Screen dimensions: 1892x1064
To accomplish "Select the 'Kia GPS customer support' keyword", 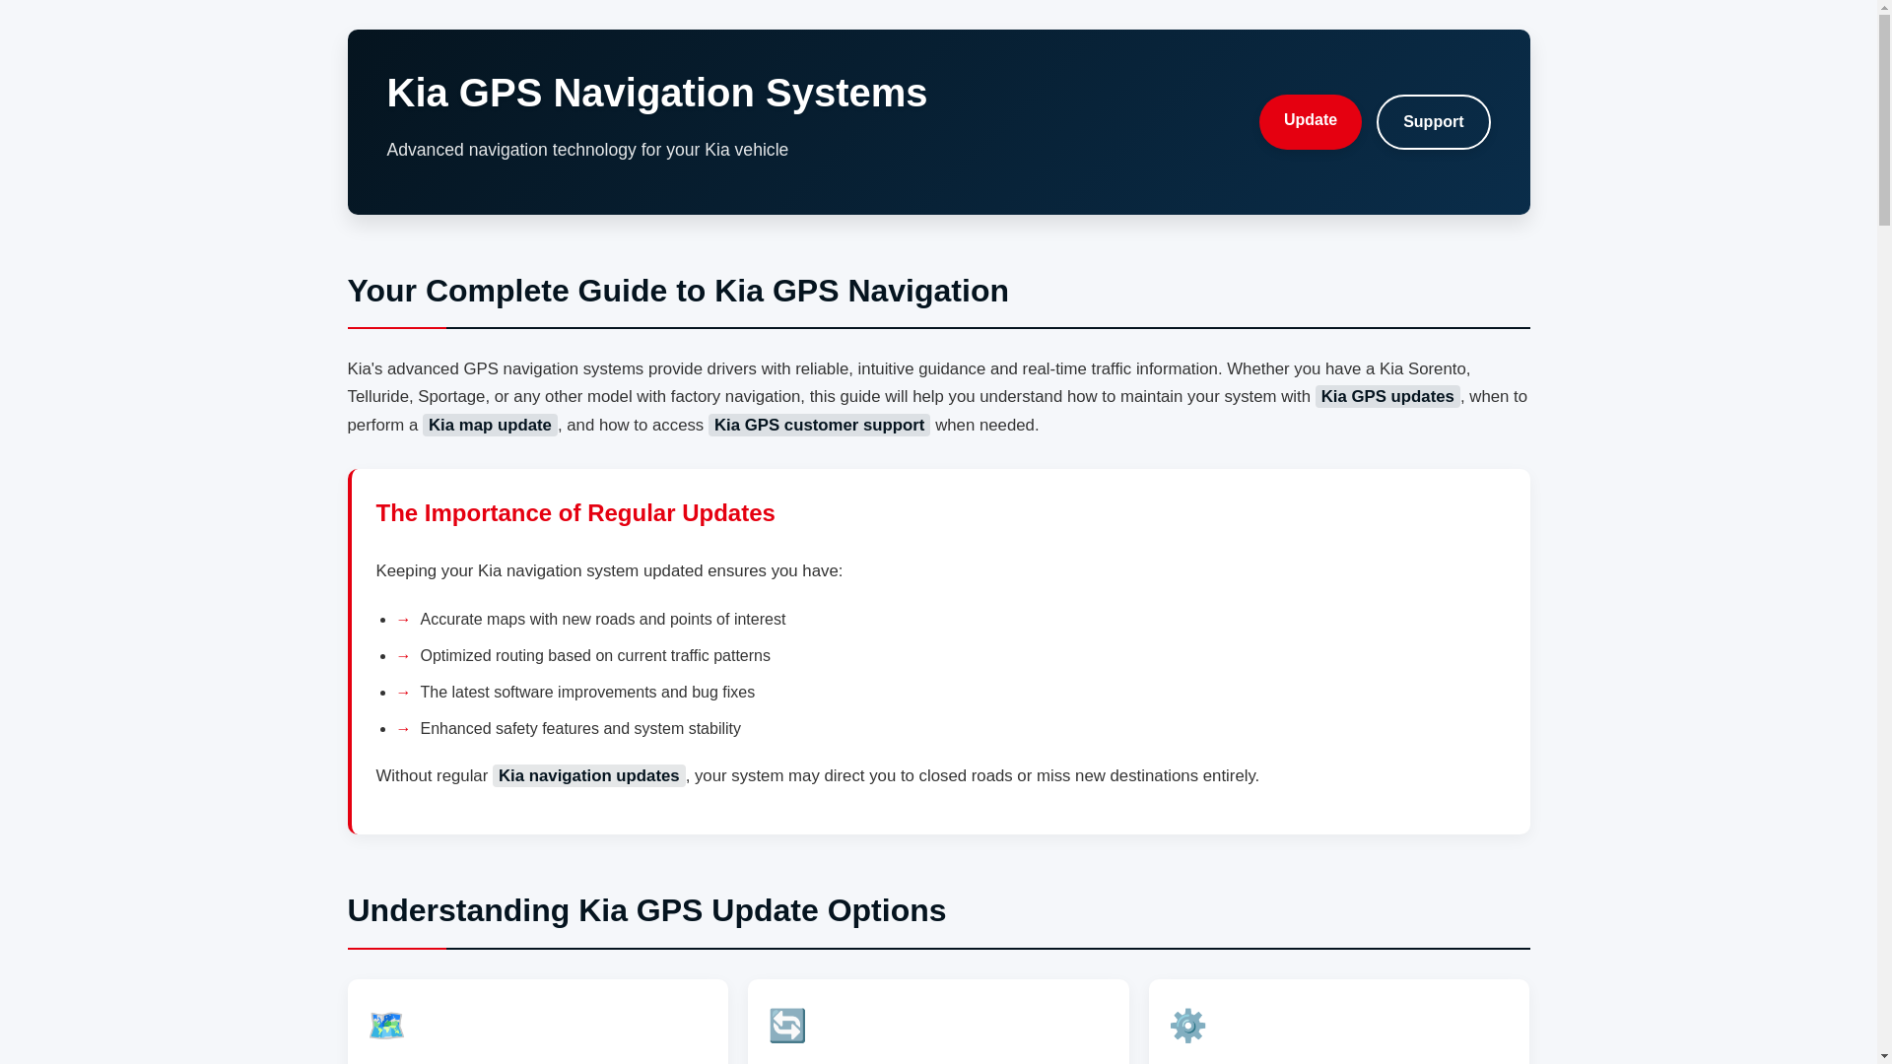I will click(x=819, y=425).
